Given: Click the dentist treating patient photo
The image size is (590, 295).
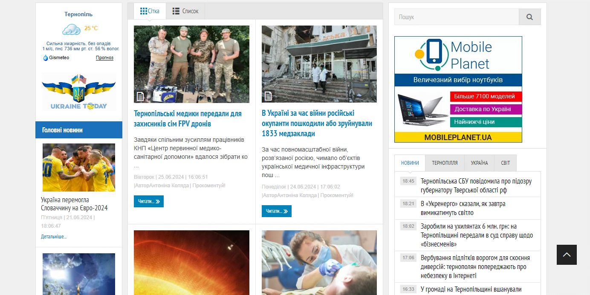Looking at the screenshot, I should (x=319, y=263).
